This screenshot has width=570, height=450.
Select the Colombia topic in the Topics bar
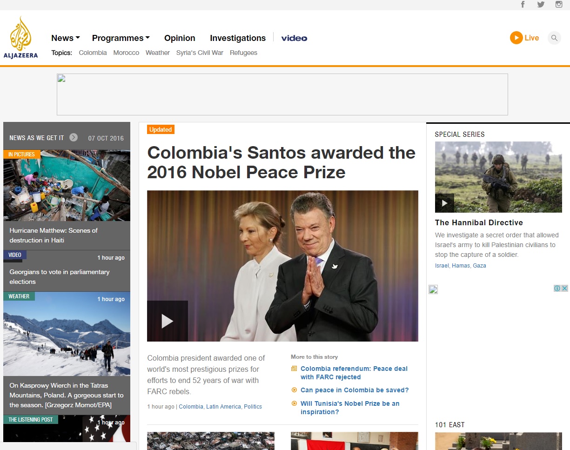pyautogui.click(x=93, y=53)
